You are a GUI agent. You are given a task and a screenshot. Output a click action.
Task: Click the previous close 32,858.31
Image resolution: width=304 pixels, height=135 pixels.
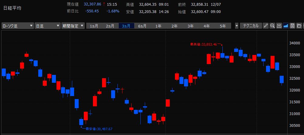coord(200,4)
